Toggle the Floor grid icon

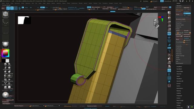tap(169, 37)
